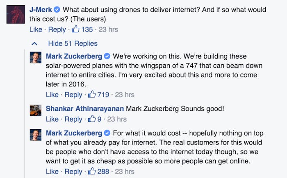Click verified badge on Mark Zuckerberg's cost reply
This screenshot has height=178, width=287.
(107, 133)
